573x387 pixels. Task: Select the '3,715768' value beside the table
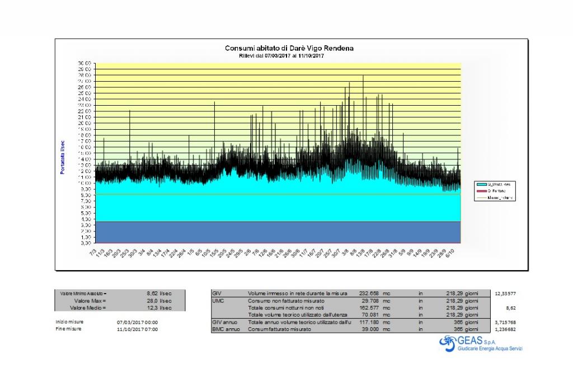(x=505, y=322)
